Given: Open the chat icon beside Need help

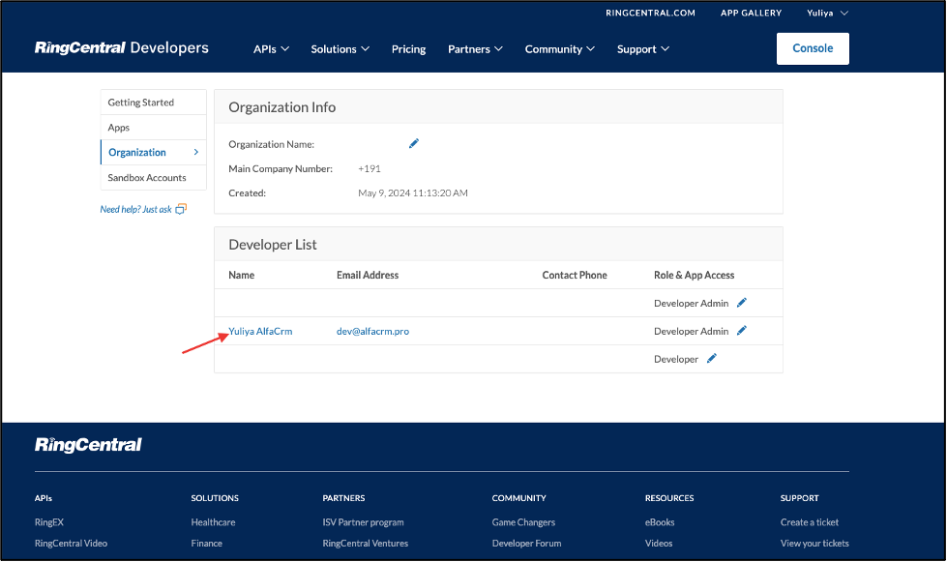Looking at the screenshot, I should [181, 209].
